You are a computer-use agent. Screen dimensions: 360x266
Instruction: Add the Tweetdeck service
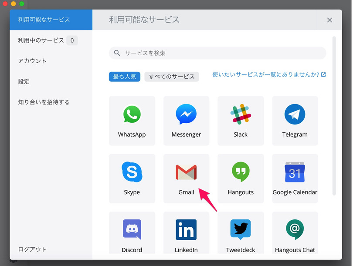[241, 233]
